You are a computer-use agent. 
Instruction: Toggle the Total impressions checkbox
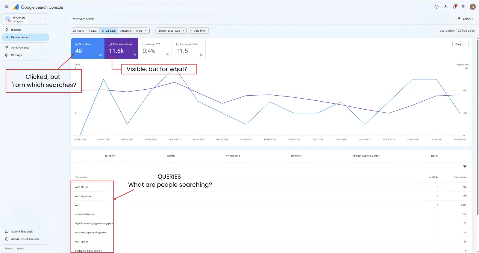(x=110, y=44)
